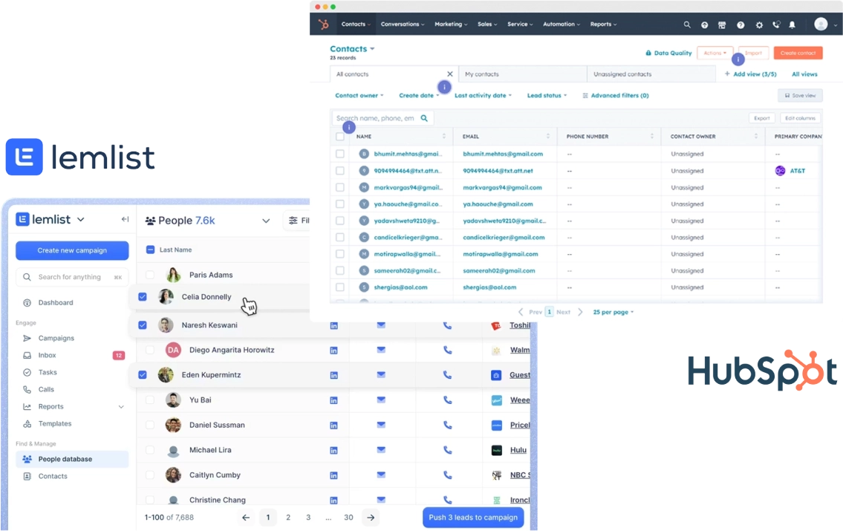Click phone icon for Eden Kupermintz
The width and height of the screenshot is (843, 531).
click(447, 374)
